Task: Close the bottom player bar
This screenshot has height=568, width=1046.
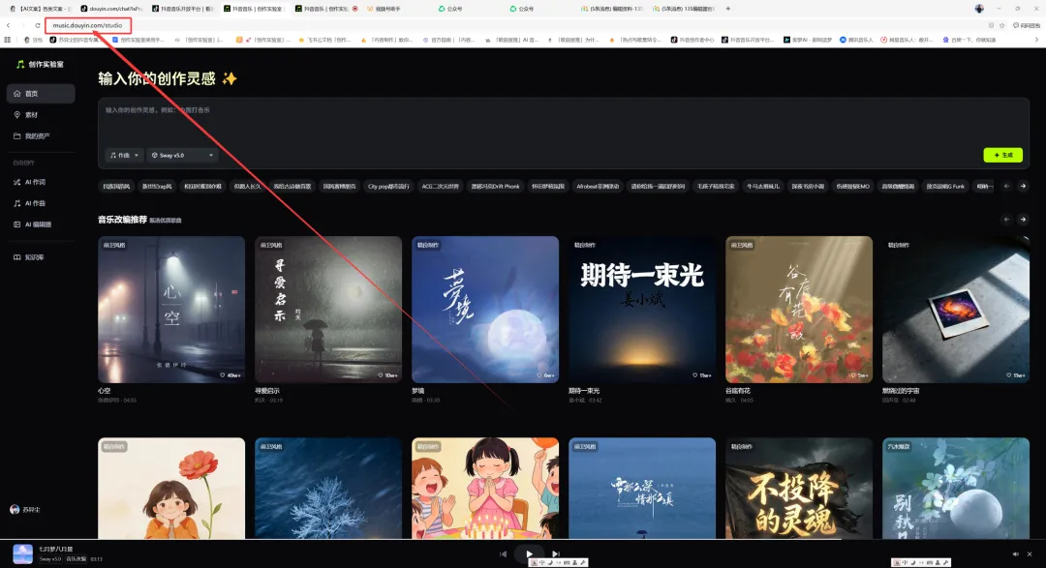Action: click(1030, 554)
